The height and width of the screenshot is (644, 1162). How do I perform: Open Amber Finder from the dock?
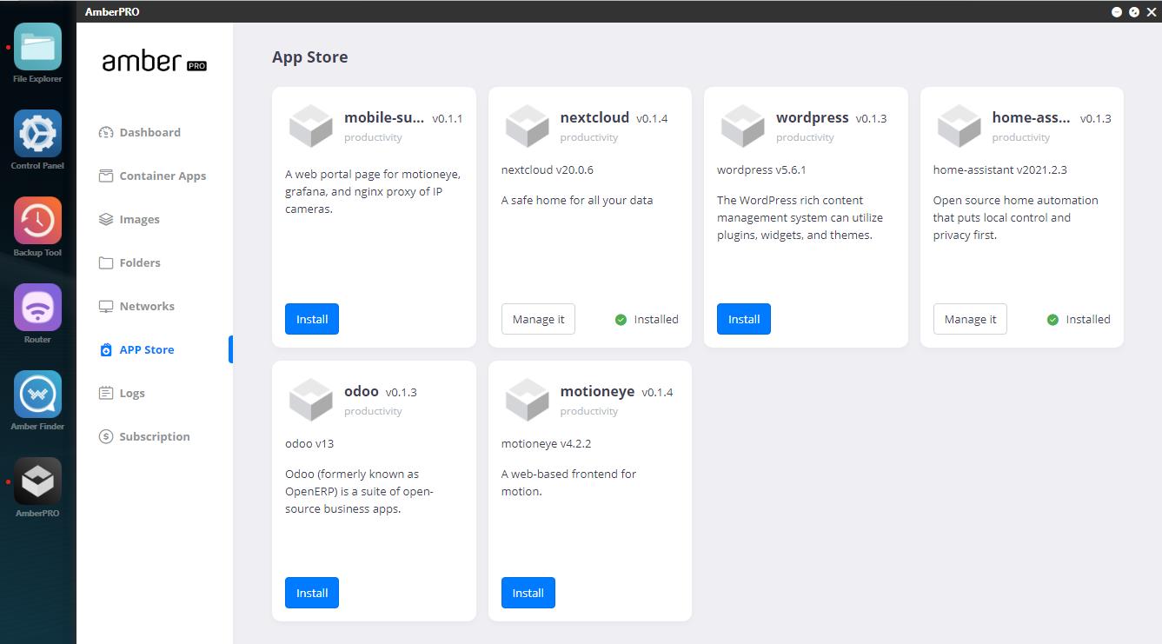tap(37, 395)
